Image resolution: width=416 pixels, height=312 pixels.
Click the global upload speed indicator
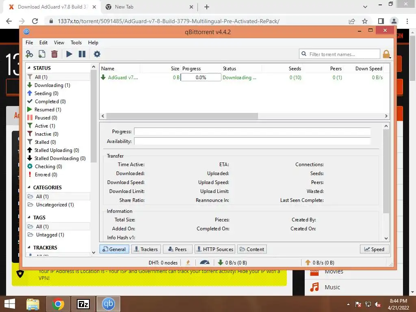tap(320, 263)
